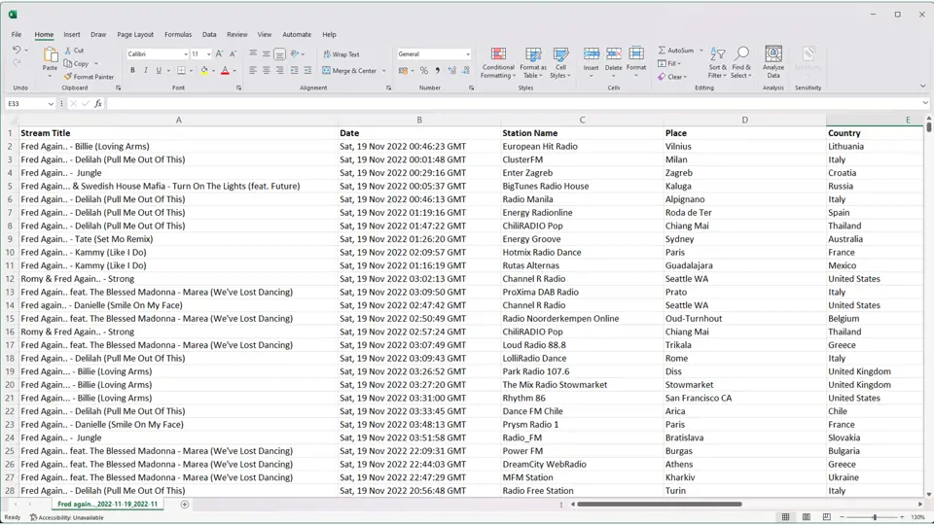This screenshot has width=934, height=525.
Task: Select Top Align icon
Action: 253,53
